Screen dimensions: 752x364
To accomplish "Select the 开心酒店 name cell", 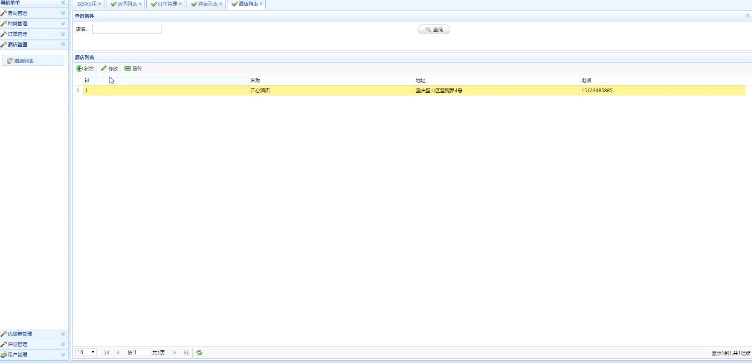I will (x=331, y=90).
